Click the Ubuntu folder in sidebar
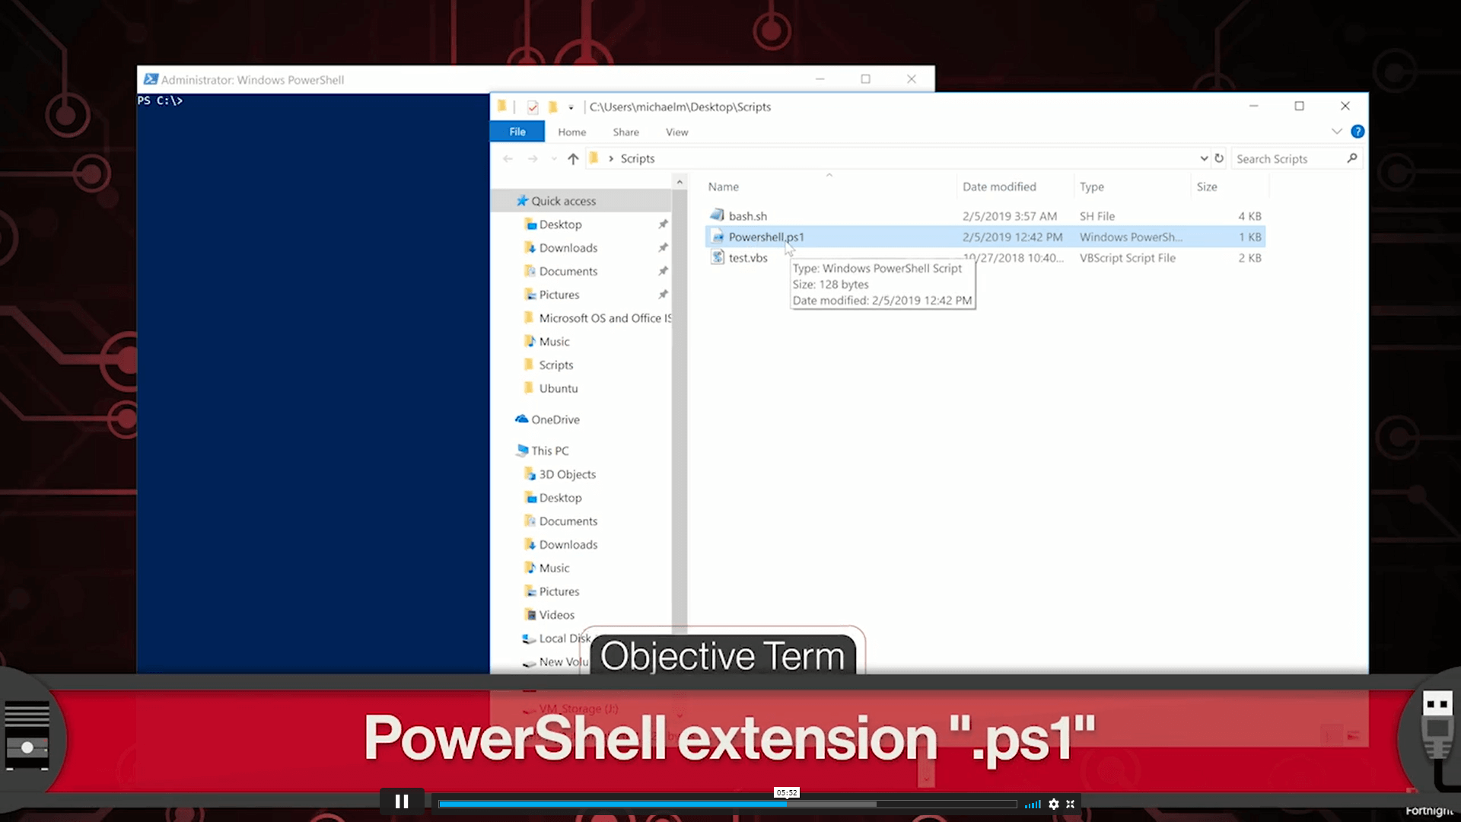 558,387
